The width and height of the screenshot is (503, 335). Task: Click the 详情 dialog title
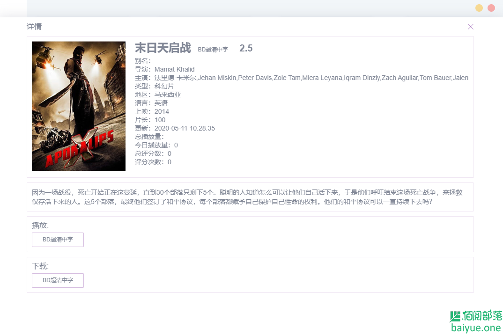click(x=34, y=27)
